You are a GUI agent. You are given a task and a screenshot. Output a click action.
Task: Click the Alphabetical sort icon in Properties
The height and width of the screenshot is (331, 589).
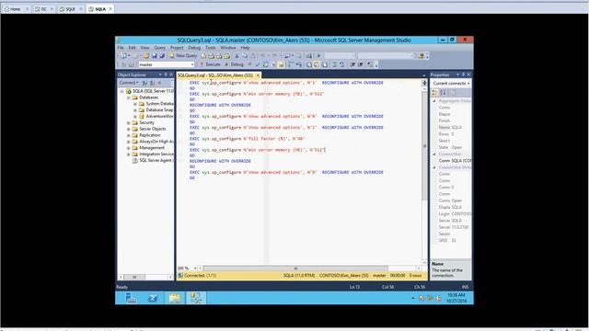[443, 92]
